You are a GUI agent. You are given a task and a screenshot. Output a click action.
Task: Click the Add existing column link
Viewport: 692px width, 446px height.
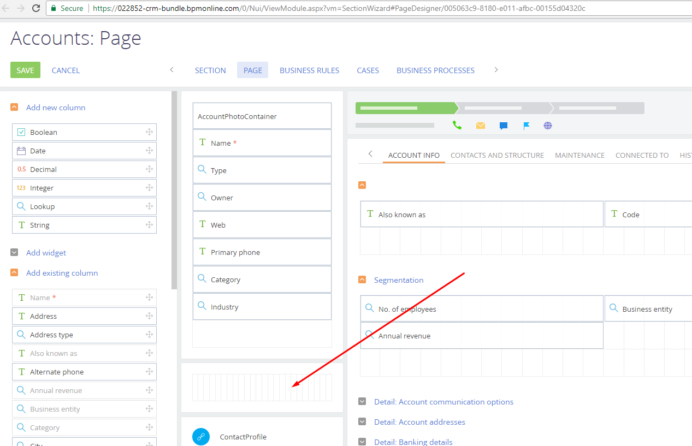[x=62, y=273]
